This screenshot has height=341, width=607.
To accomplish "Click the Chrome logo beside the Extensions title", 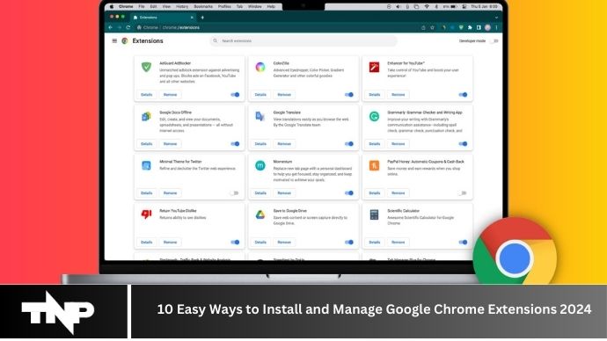I will (125, 41).
